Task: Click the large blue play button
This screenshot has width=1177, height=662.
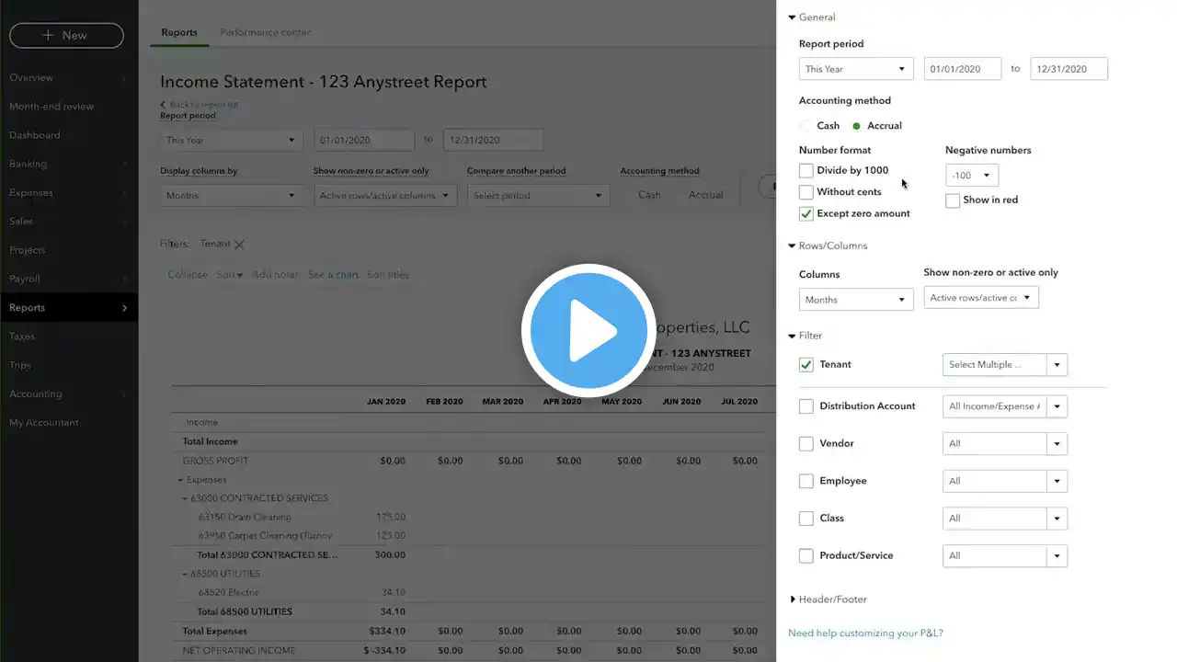Action: click(x=588, y=330)
